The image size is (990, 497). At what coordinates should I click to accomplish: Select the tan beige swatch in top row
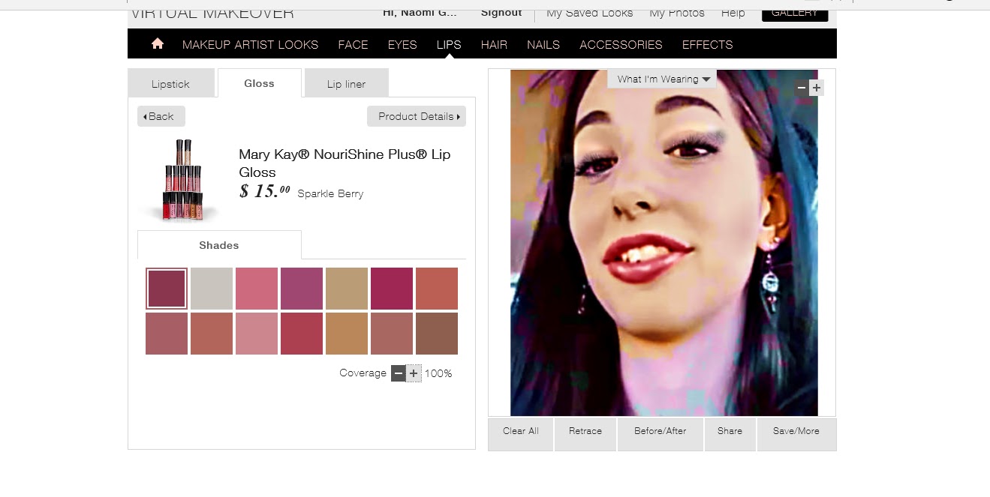click(347, 289)
